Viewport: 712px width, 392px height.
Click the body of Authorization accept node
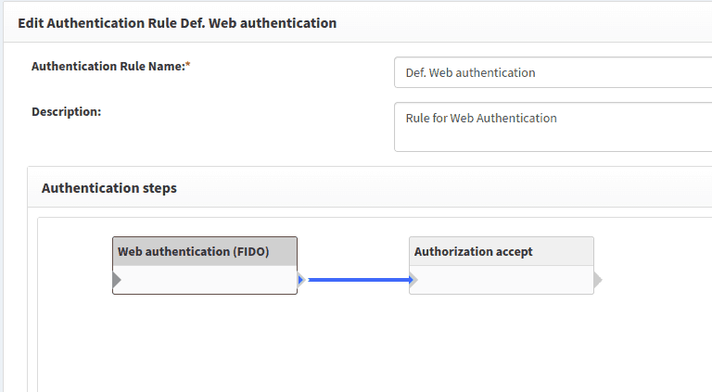pos(501,280)
